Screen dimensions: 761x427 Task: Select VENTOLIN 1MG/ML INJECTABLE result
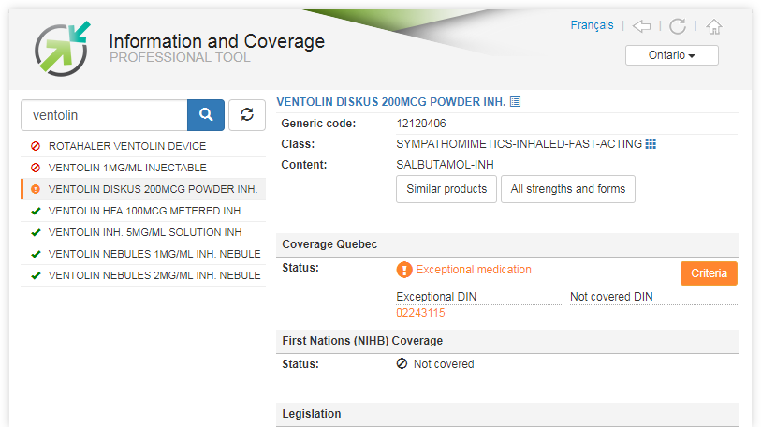point(143,168)
